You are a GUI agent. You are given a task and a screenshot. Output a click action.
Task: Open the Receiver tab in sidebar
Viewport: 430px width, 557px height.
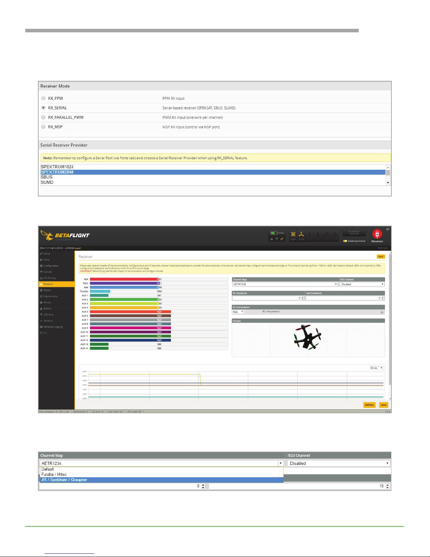click(56, 284)
